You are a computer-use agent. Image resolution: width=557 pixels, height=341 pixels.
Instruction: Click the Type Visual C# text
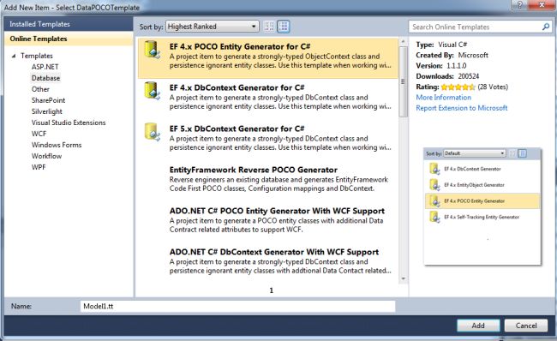441,45
